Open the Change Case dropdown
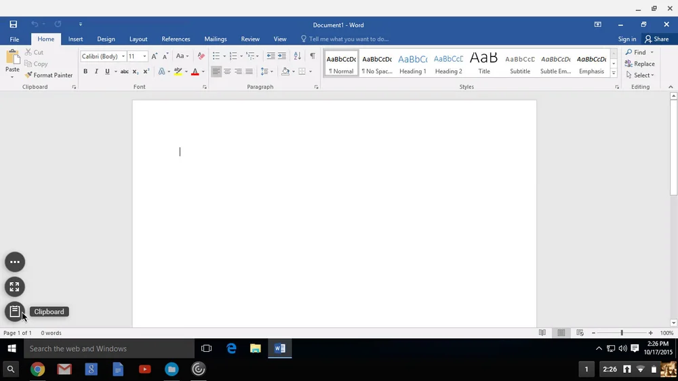Screen dimensions: 678x381 click(x=182, y=56)
